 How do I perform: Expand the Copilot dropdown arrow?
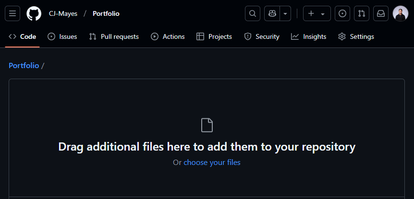[286, 13]
